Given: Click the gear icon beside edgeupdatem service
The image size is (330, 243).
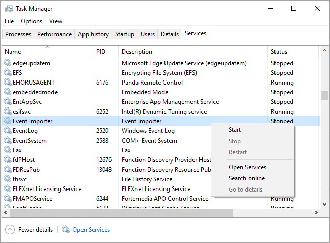Looking at the screenshot, I should click(x=8, y=63).
